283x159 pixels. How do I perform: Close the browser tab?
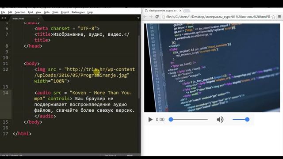[180, 11]
